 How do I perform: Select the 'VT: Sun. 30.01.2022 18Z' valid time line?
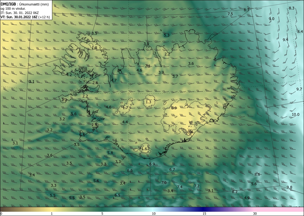point(19,17)
